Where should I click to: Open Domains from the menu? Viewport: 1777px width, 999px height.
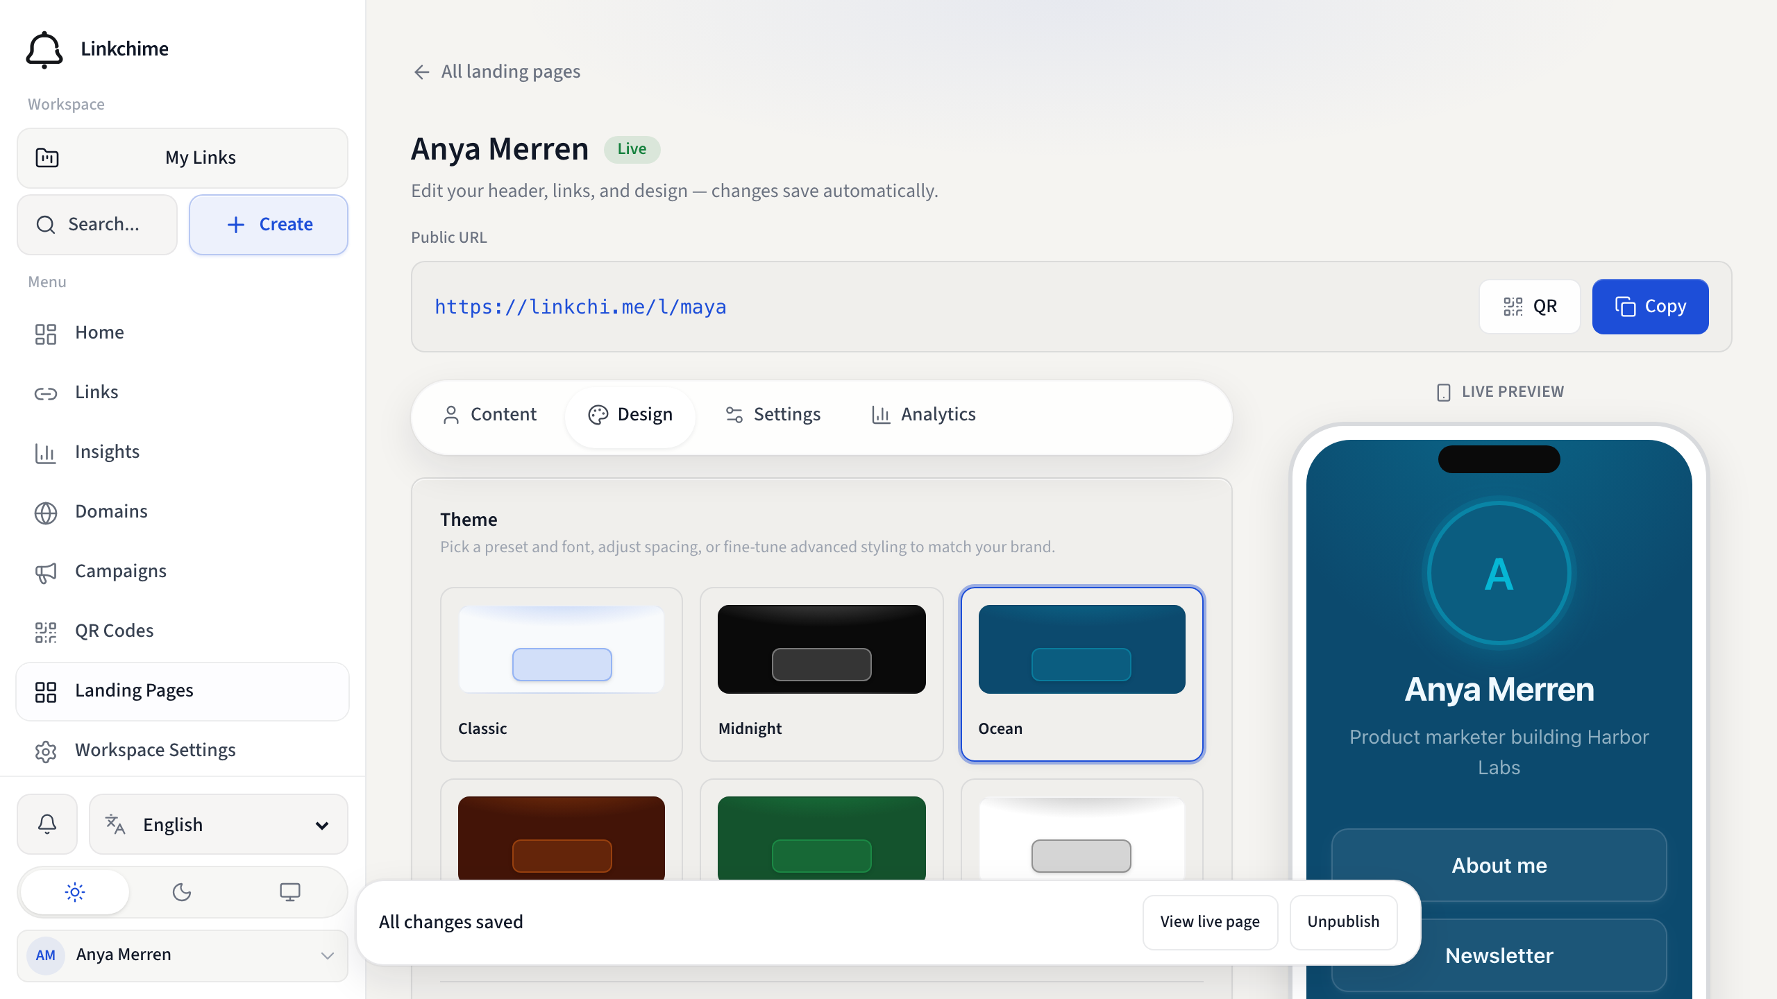coord(183,511)
